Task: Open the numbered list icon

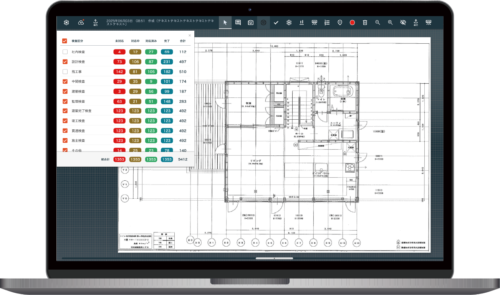Action: pyautogui.click(x=327, y=23)
